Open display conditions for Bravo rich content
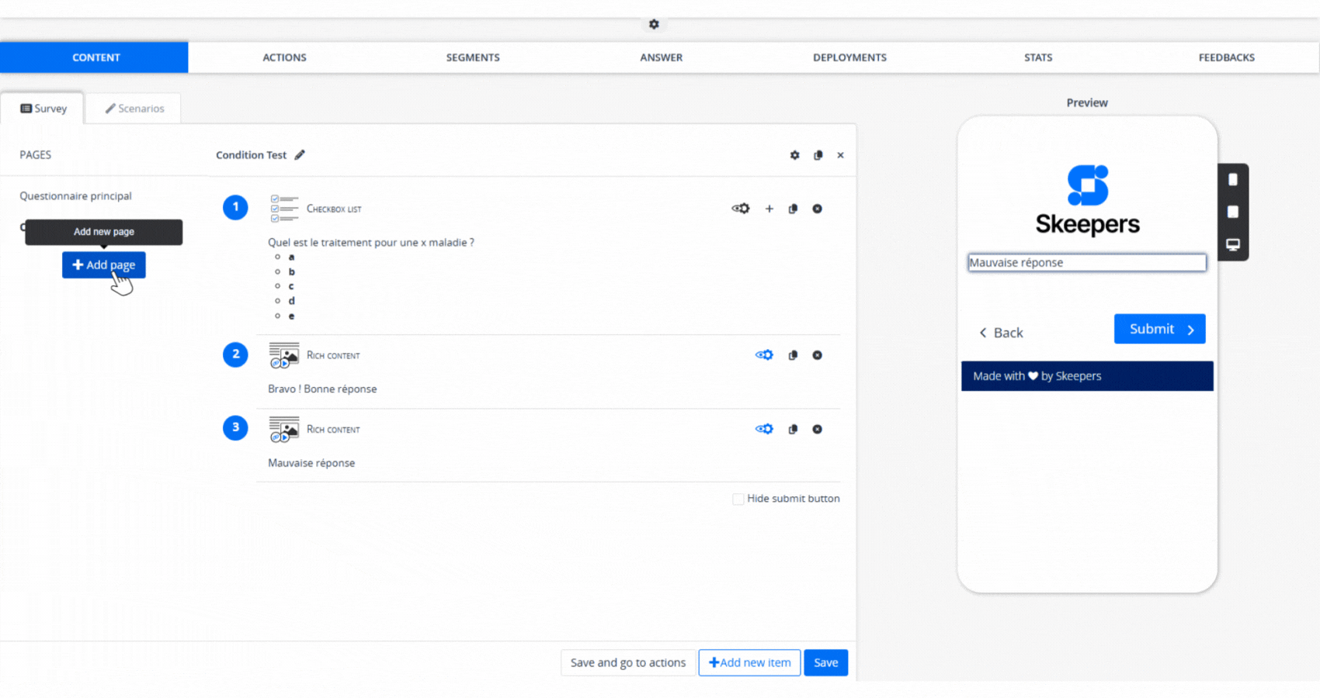This screenshot has width=1320, height=698. [x=764, y=355]
